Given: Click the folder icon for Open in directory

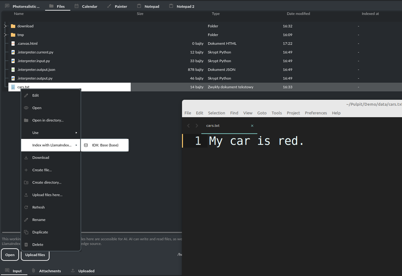Looking at the screenshot, I should [x=26, y=120].
